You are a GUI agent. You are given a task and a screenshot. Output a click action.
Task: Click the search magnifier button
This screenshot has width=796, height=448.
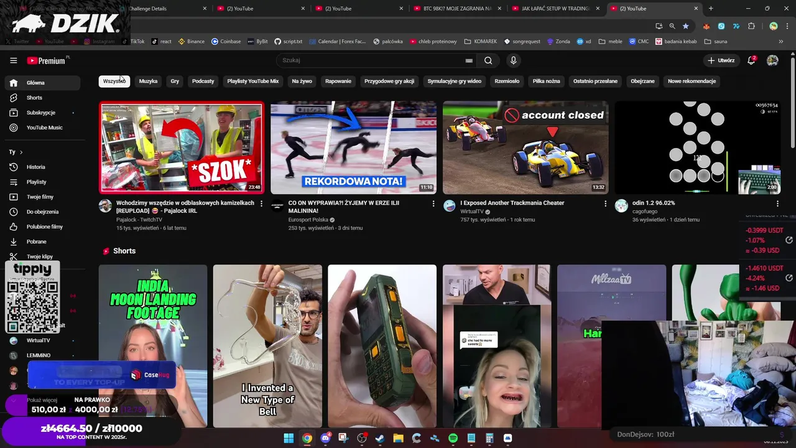[x=488, y=60]
